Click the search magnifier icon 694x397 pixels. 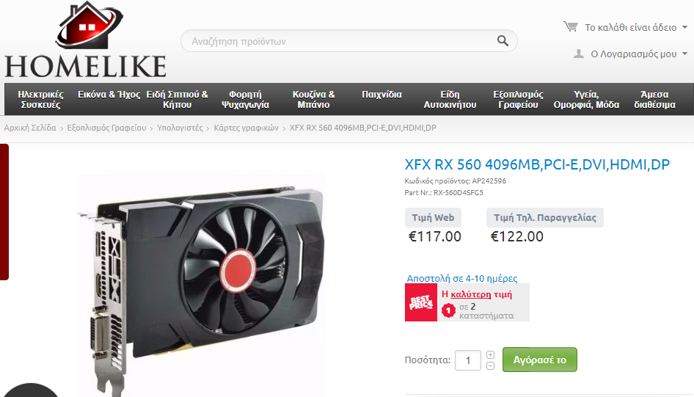tap(503, 40)
